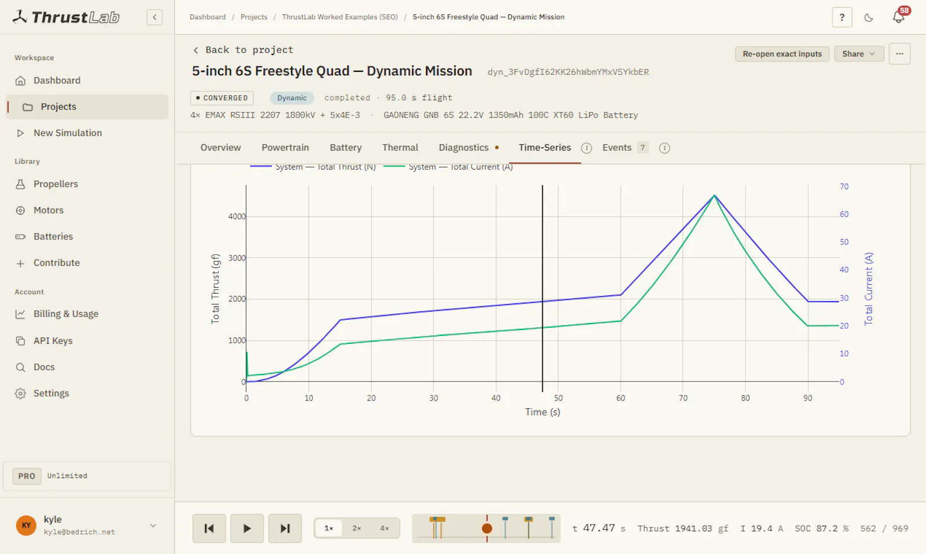Select the Time-Series tab

pyautogui.click(x=545, y=148)
